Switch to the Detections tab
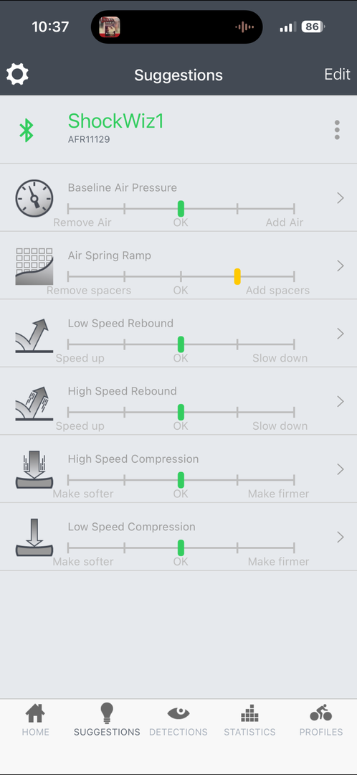The height and width of the screenshot is (775, 357). (x=178, y=720)
